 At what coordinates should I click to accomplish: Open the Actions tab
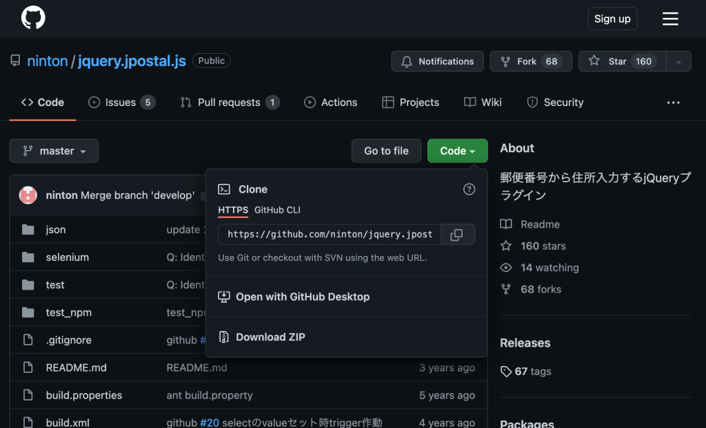click(330, 103)
